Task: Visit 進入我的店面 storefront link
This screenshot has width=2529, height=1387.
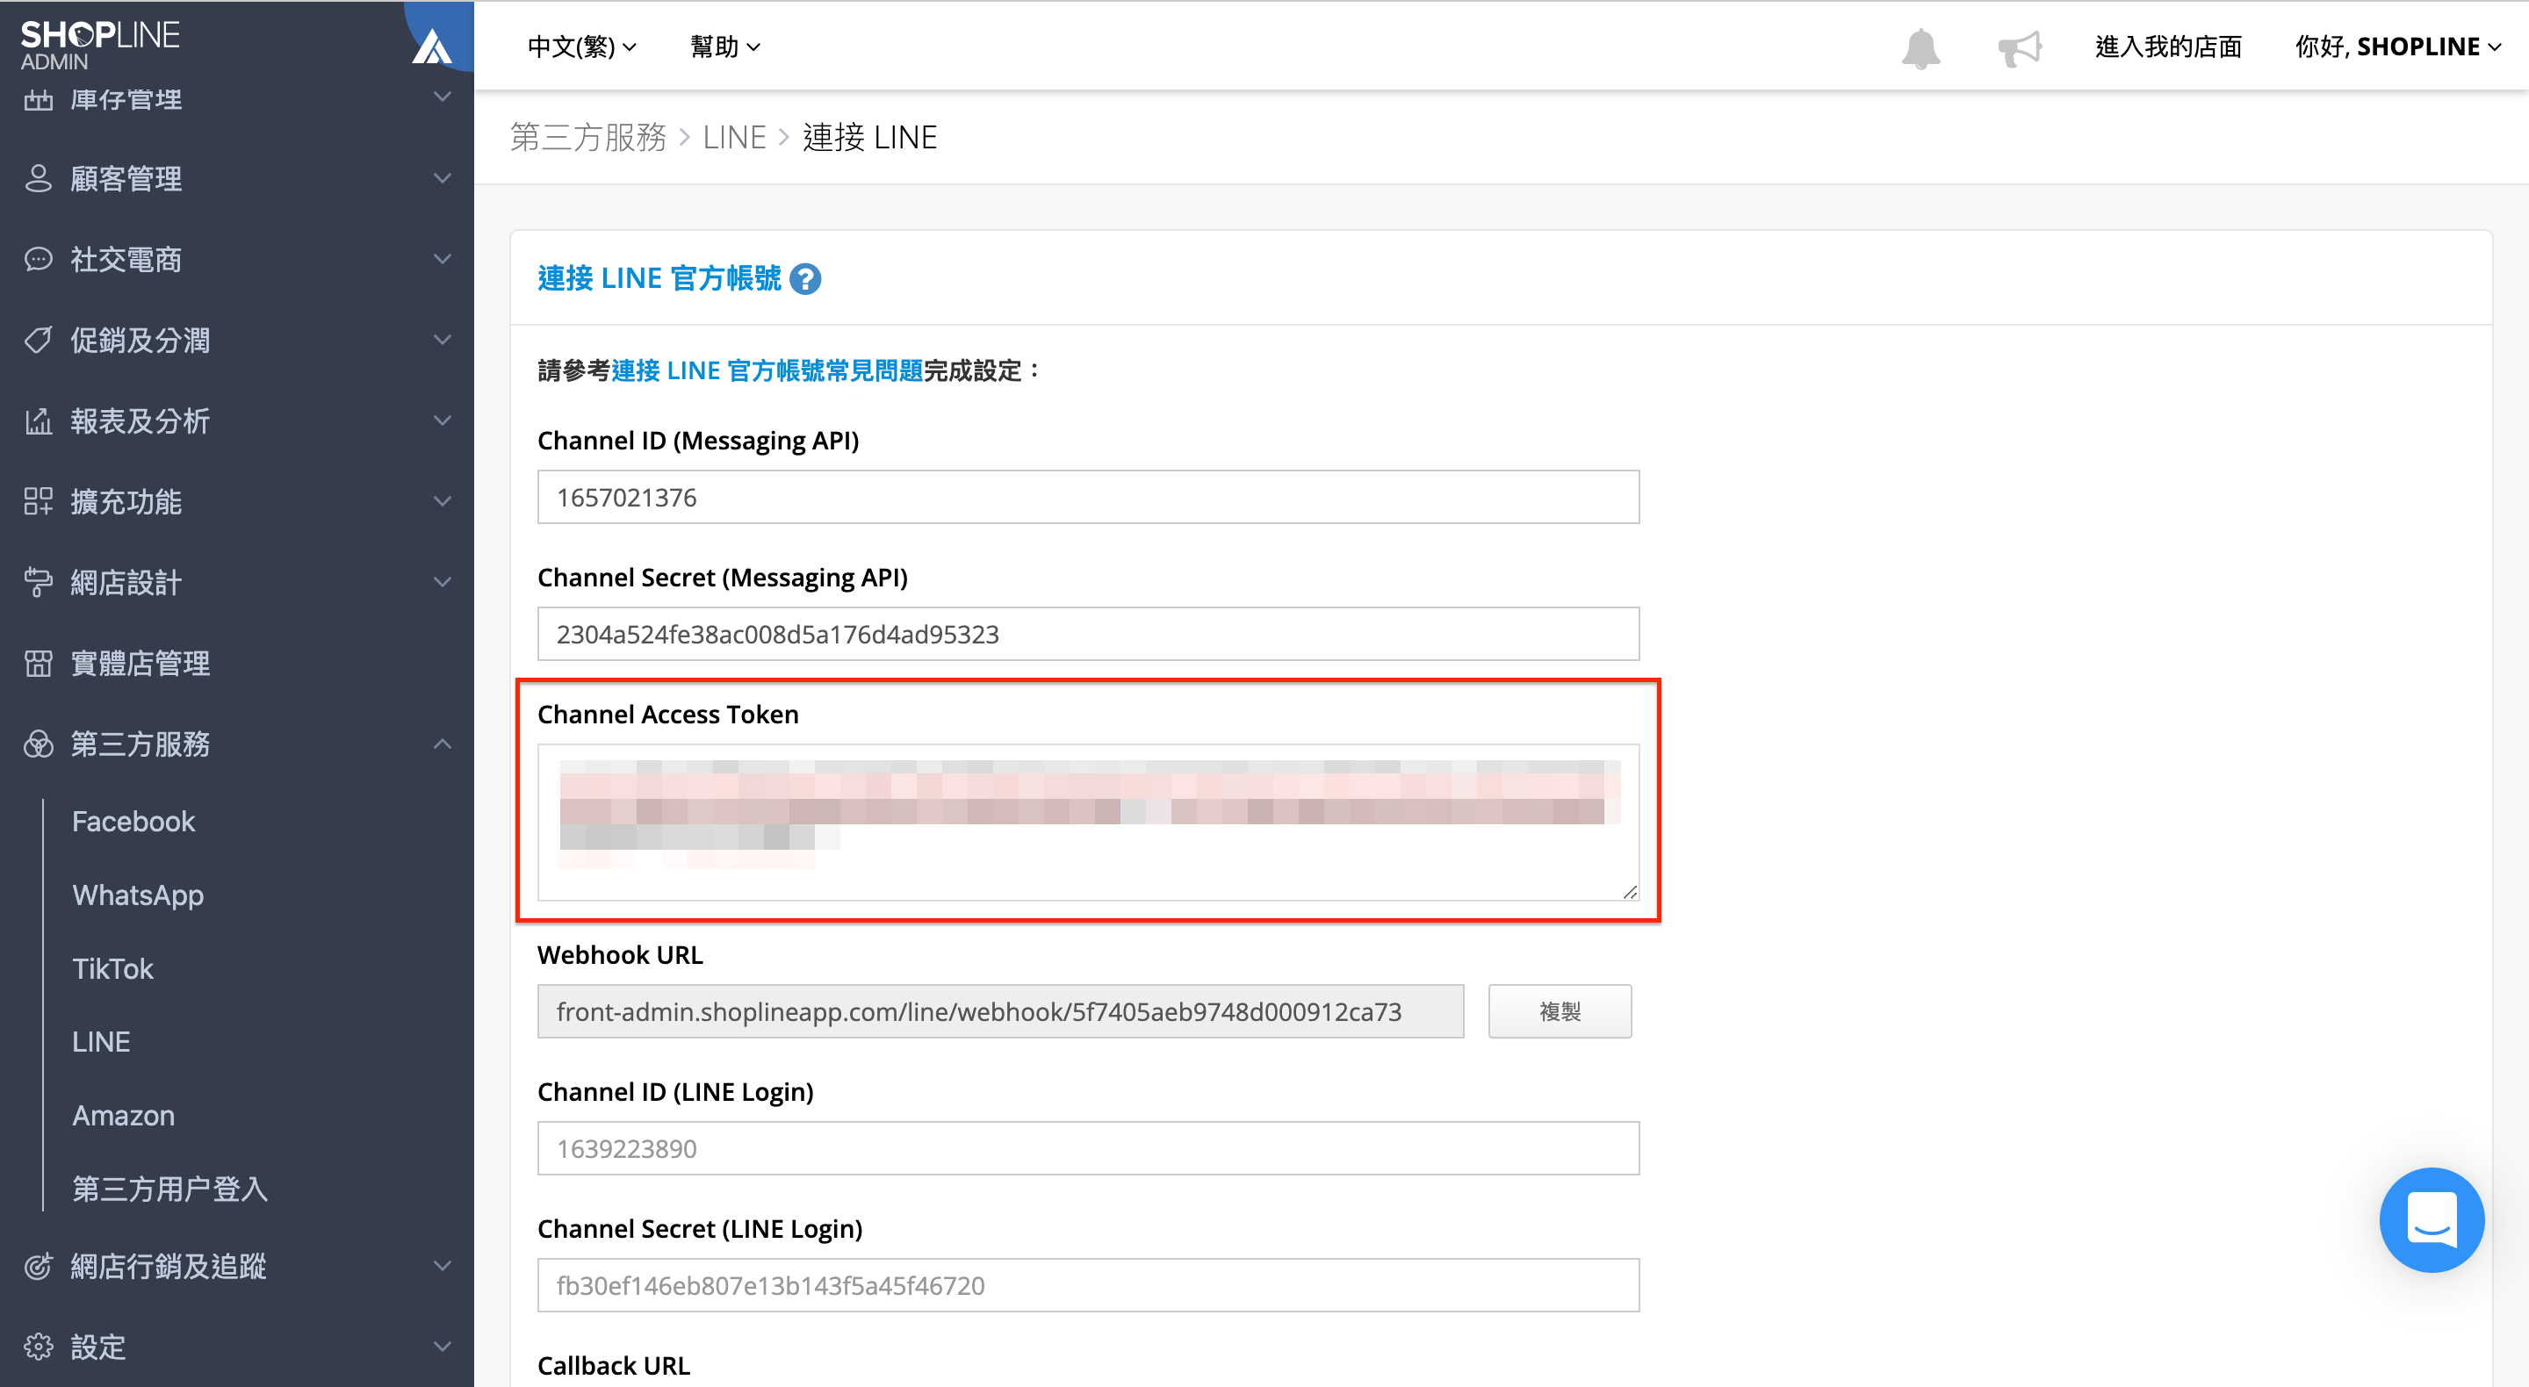Action: (x=2169, y=47)
